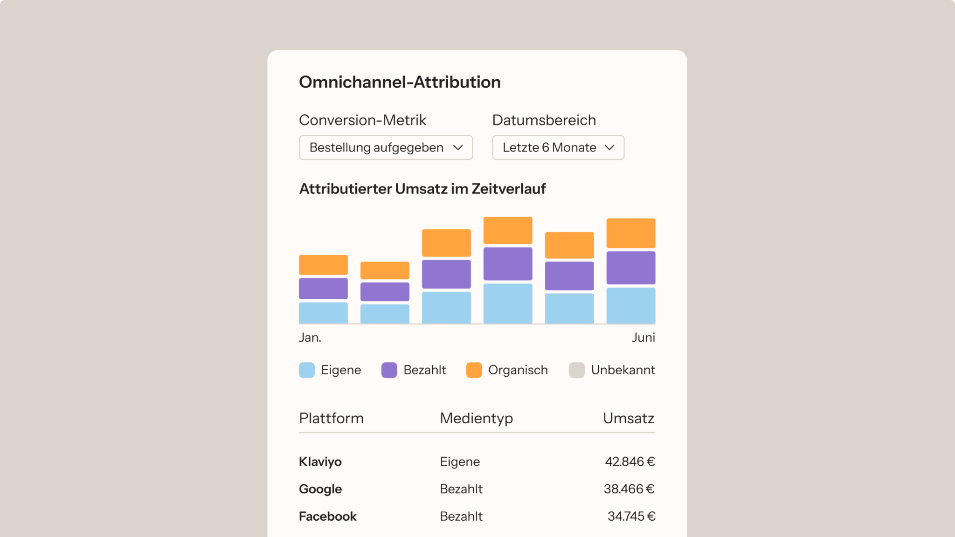Click chevron beside Letzte 6 Monate
The image size is (955, 537).
(x=609, y=148)
